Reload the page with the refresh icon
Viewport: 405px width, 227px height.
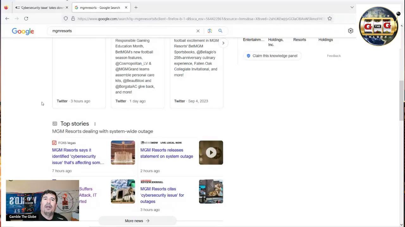click(26, 19)
